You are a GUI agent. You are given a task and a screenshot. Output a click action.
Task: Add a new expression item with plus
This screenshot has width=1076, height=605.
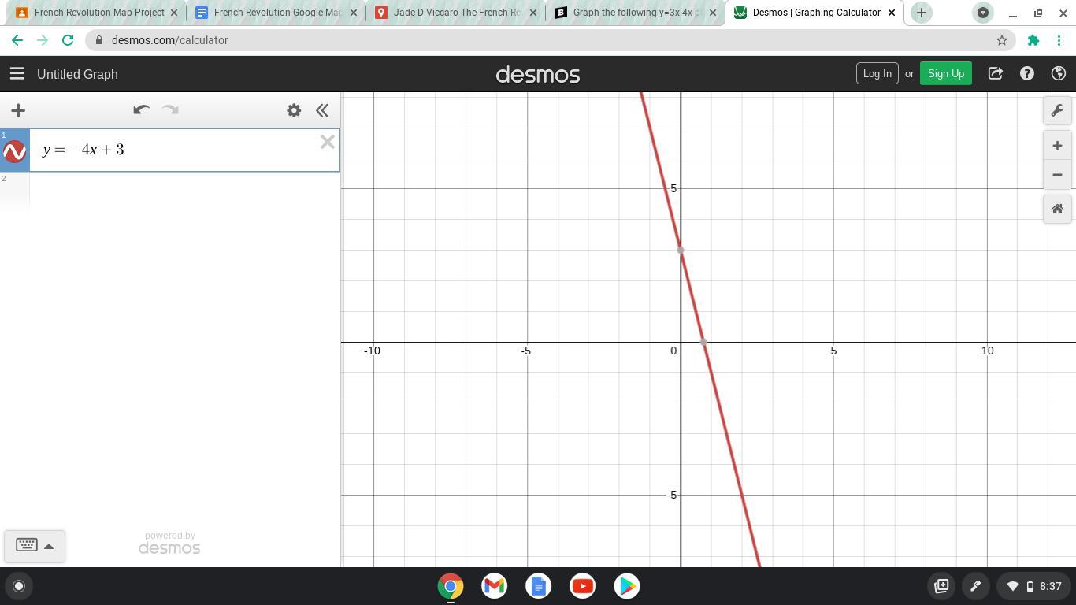coord(18,110)
